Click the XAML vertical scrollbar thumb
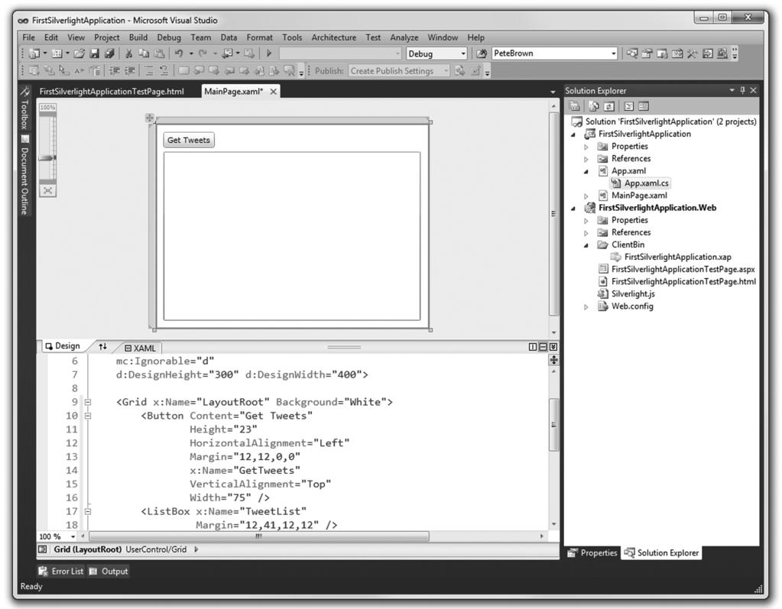This screenshot has height=609, width=782. click(553, 425)
